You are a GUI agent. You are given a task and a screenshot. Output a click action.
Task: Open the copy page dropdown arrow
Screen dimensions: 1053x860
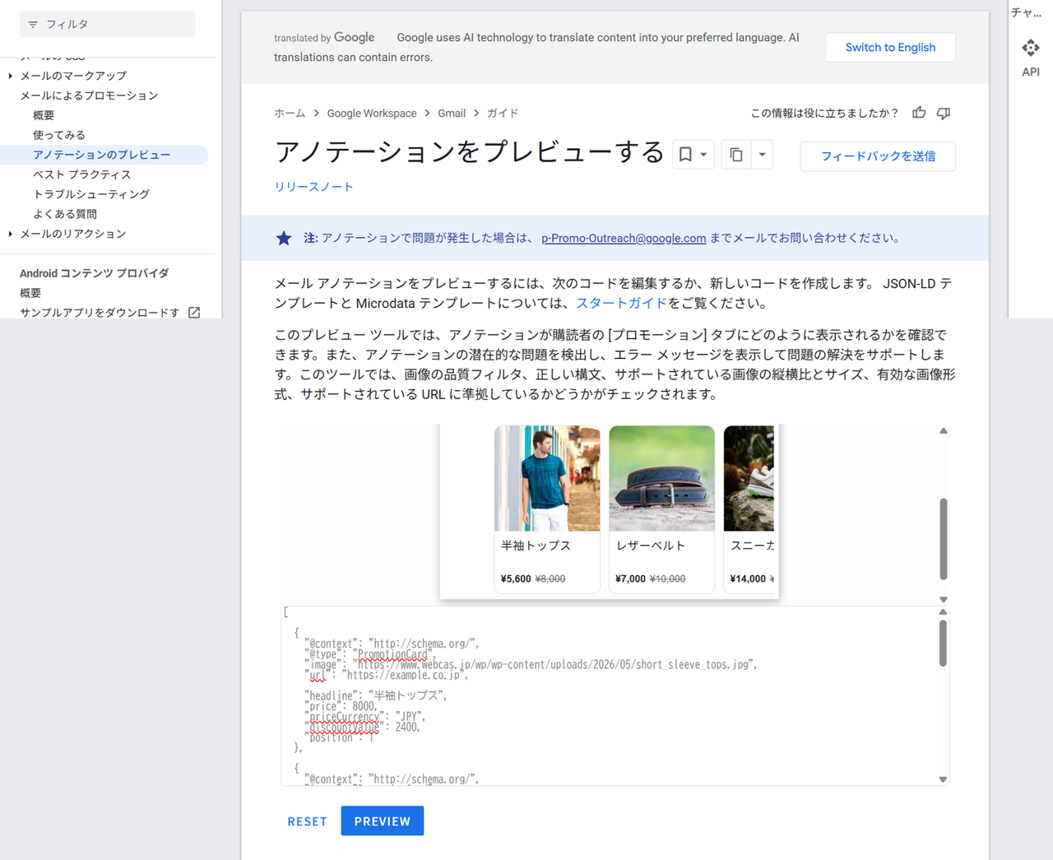(x=762, y=155)
